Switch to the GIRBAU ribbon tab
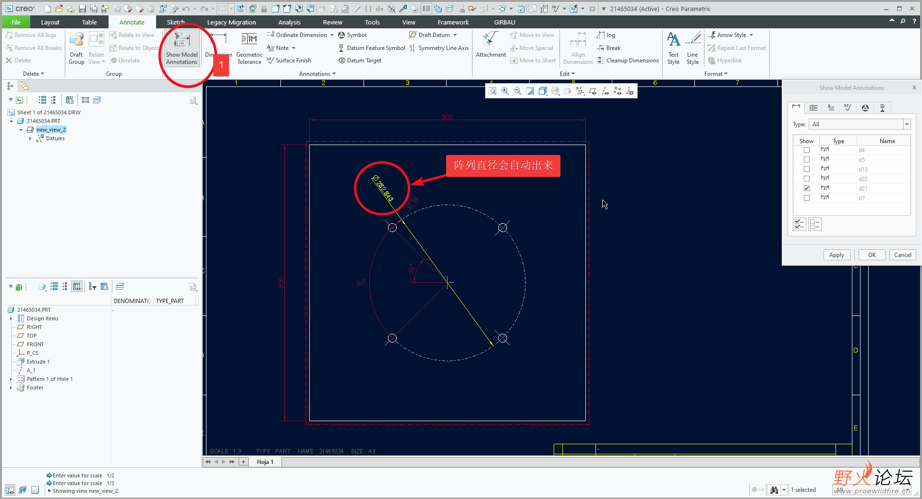This screenshot has height=499, width=922. tap(505, 22)
